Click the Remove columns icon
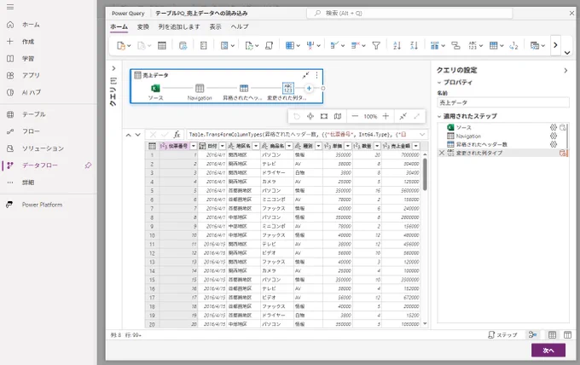 click(310, 45)
